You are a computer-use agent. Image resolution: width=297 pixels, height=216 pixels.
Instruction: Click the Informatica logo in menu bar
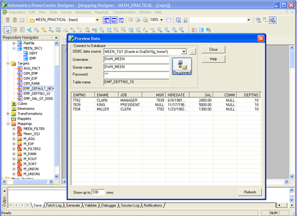5,12
